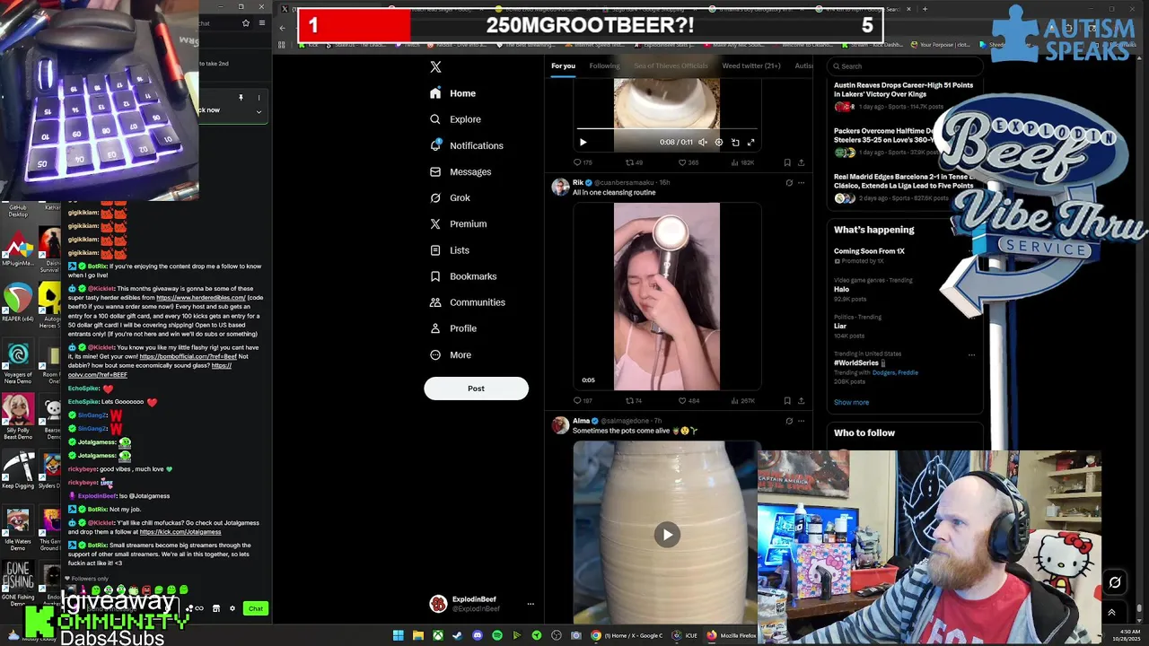Open Communities in X sidebar
1149x646 pixels.
(467, 302)
